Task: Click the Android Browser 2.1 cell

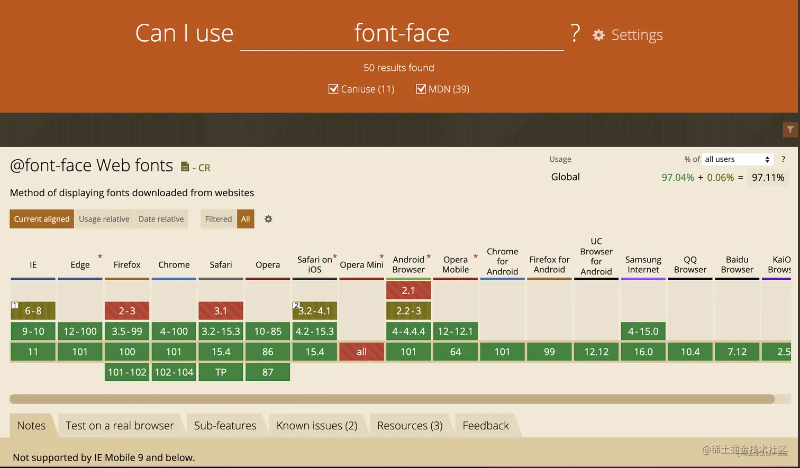Action: (x=408, y=290)
